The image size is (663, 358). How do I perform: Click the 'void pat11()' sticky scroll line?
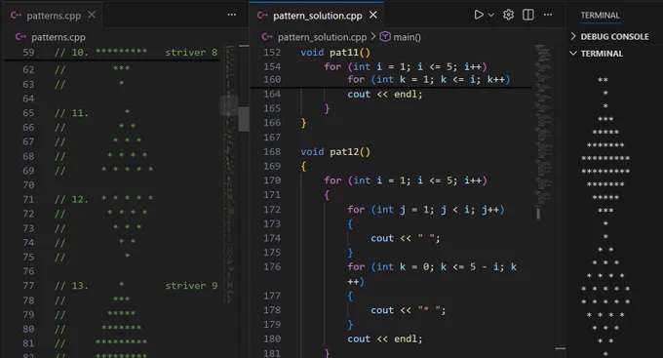click(335, 53)
